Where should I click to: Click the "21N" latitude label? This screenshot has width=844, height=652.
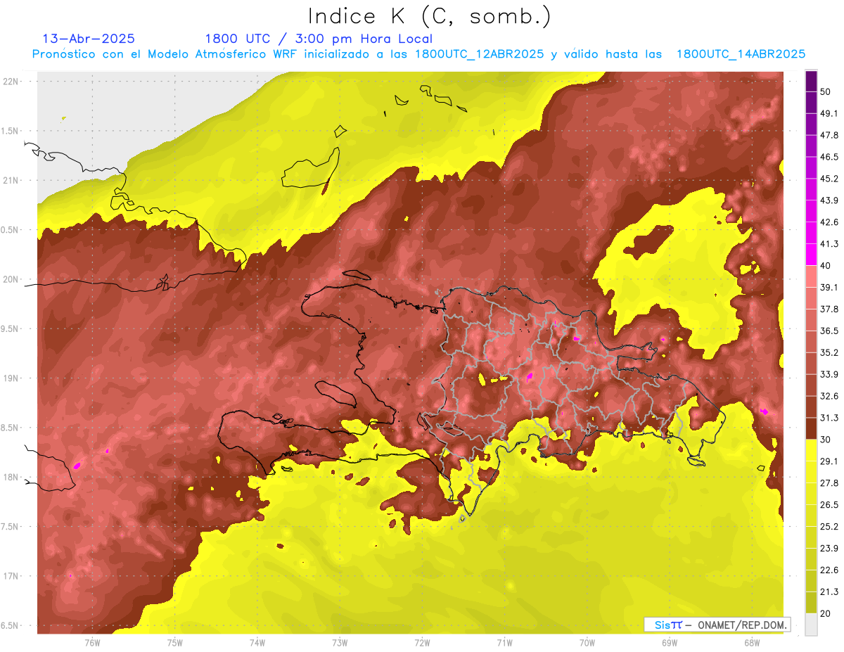[x=11, y=180]
